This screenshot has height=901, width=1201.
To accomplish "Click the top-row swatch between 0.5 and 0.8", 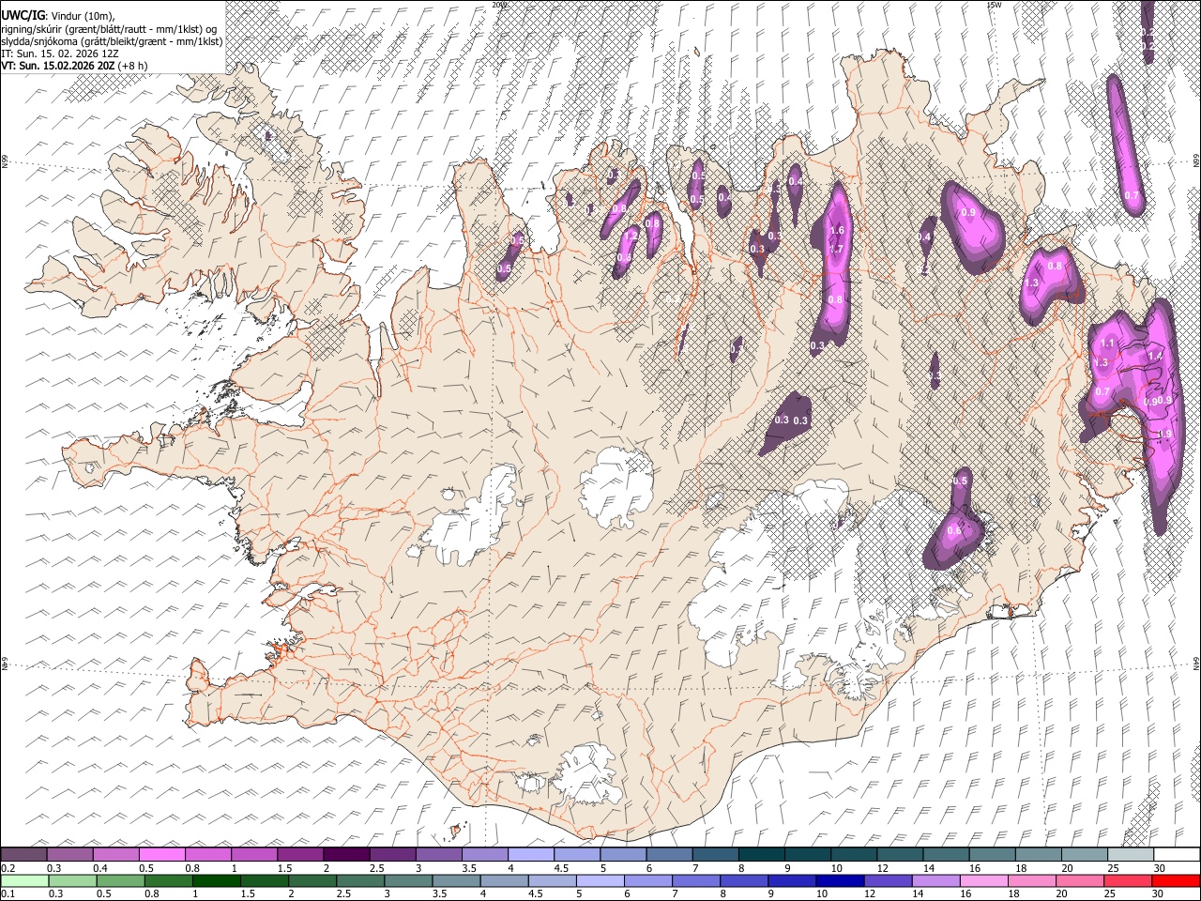I will [162, 854].
